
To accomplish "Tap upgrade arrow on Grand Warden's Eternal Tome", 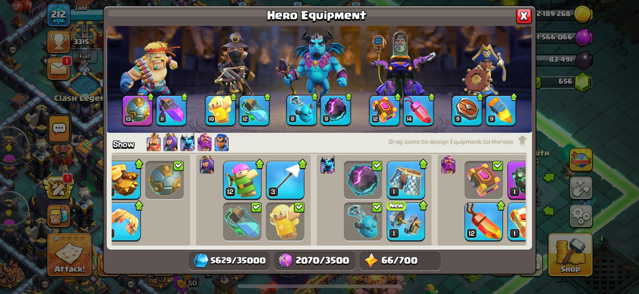I will point(397,98).
